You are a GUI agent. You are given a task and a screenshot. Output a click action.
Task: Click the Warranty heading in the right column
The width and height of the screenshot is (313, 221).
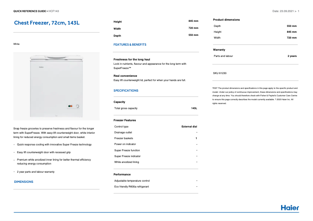click(219, 50)
